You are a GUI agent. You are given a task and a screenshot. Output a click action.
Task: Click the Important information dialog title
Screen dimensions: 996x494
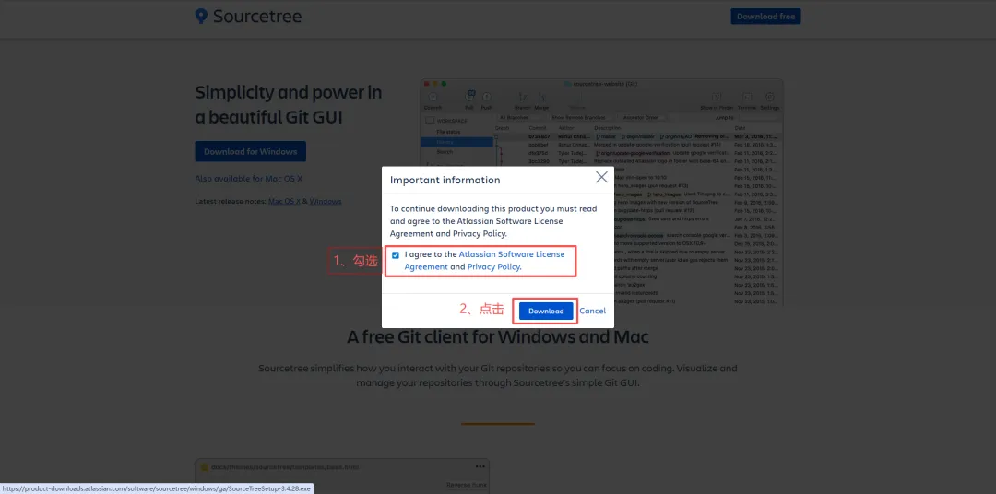pos(445,180)
